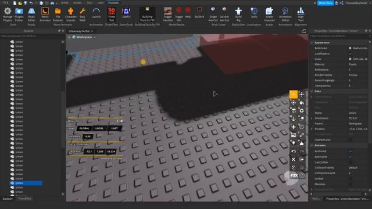The width and height of the screenshot is (372, 209).
Task: Select the F3X New Part tool
Action: (x=294, y=127)
